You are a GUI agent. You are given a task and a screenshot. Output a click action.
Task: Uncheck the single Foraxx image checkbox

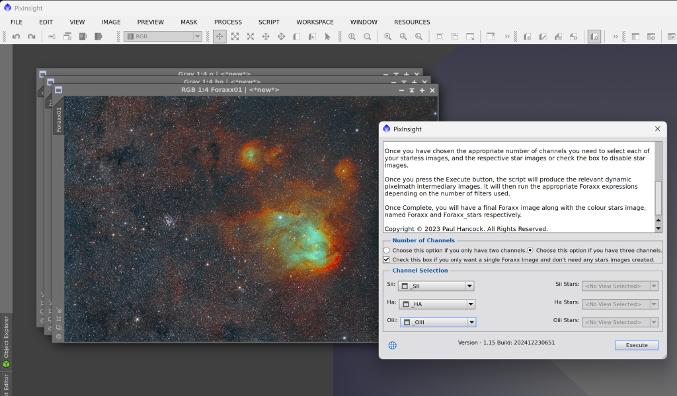(x=387, y=260)
